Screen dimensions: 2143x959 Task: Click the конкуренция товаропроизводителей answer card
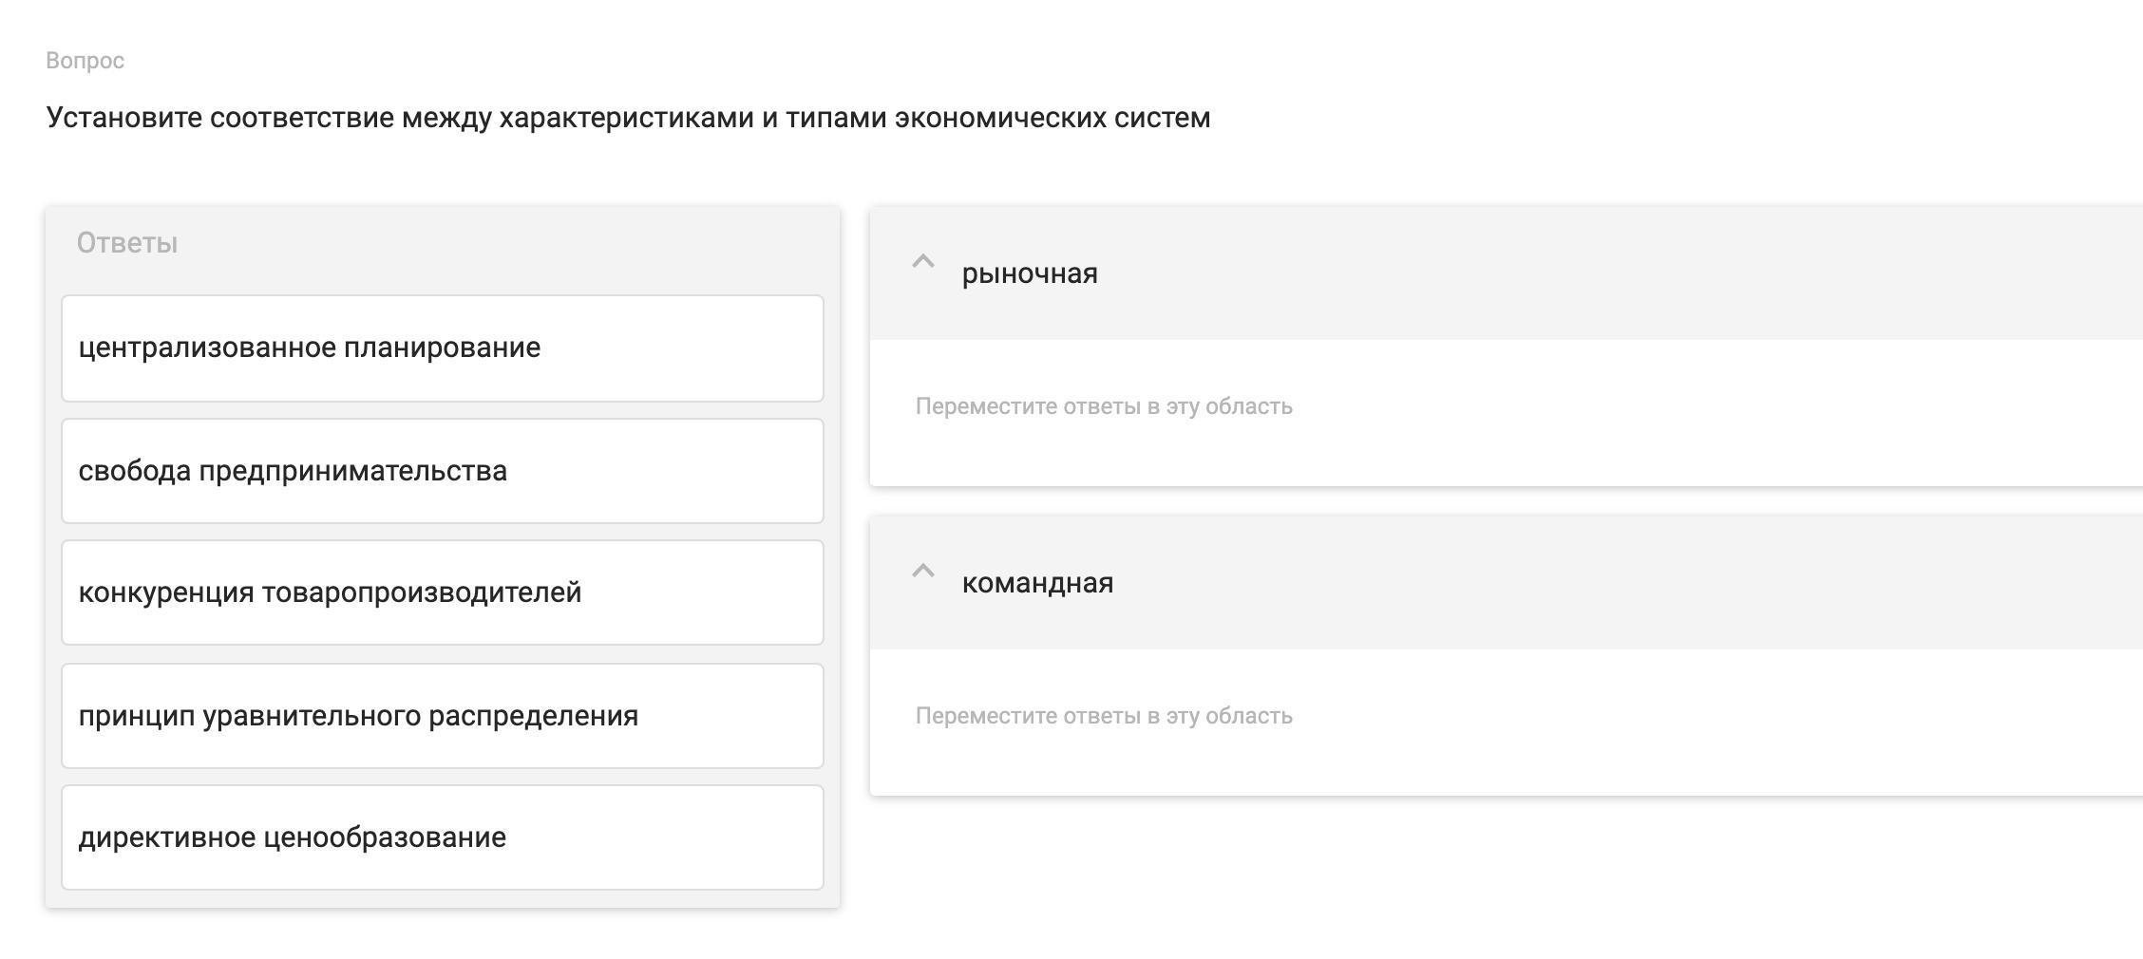click(442, 592)
